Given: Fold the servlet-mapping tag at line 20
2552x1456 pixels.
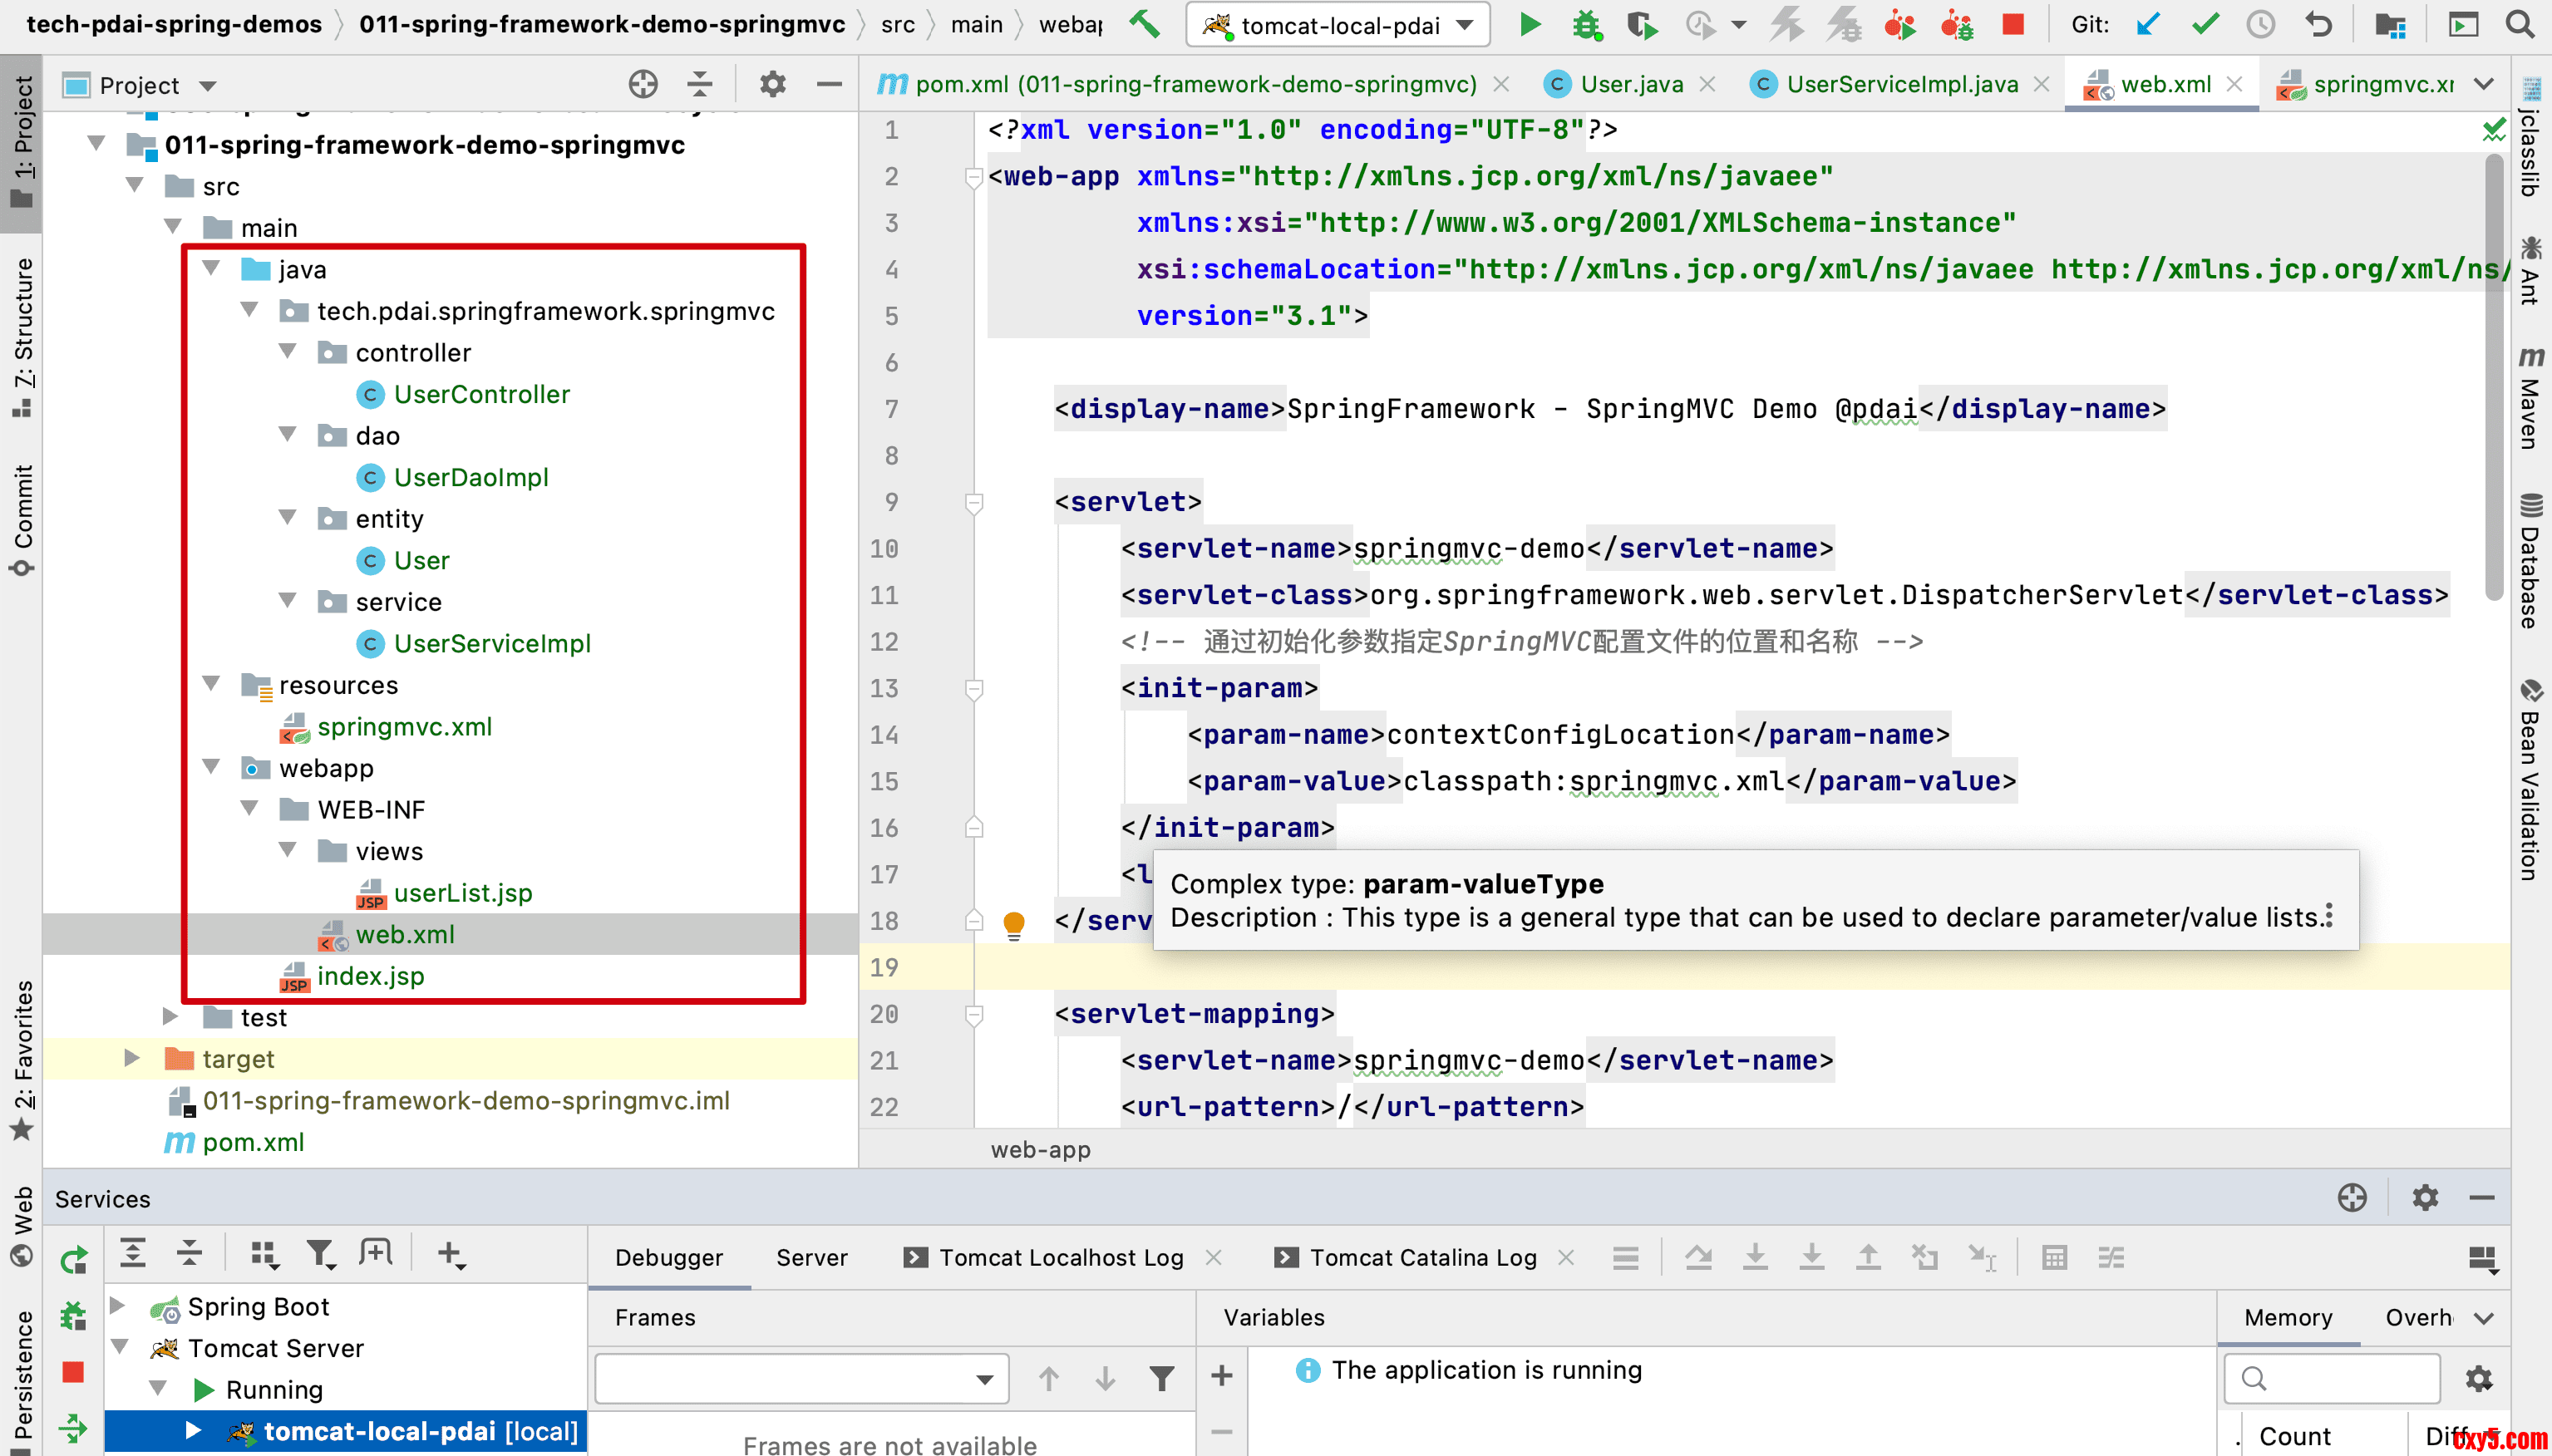Looking at the screenshot, I should point(973,1014).
